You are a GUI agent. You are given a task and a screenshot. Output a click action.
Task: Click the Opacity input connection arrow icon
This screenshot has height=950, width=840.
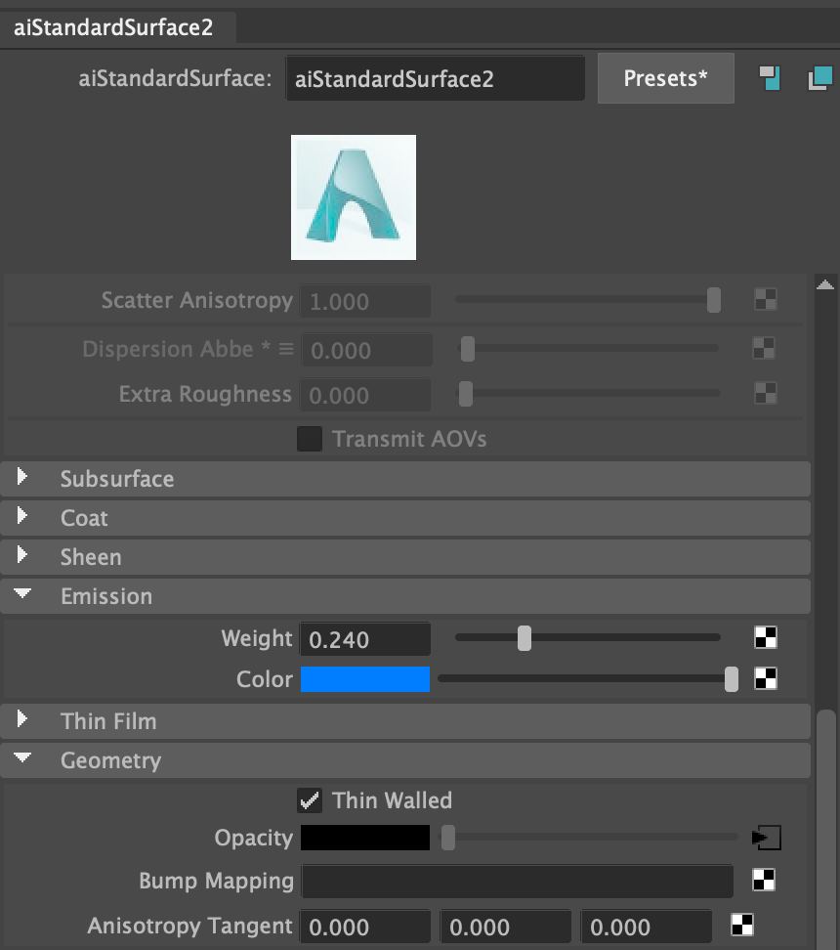point(766,838)
